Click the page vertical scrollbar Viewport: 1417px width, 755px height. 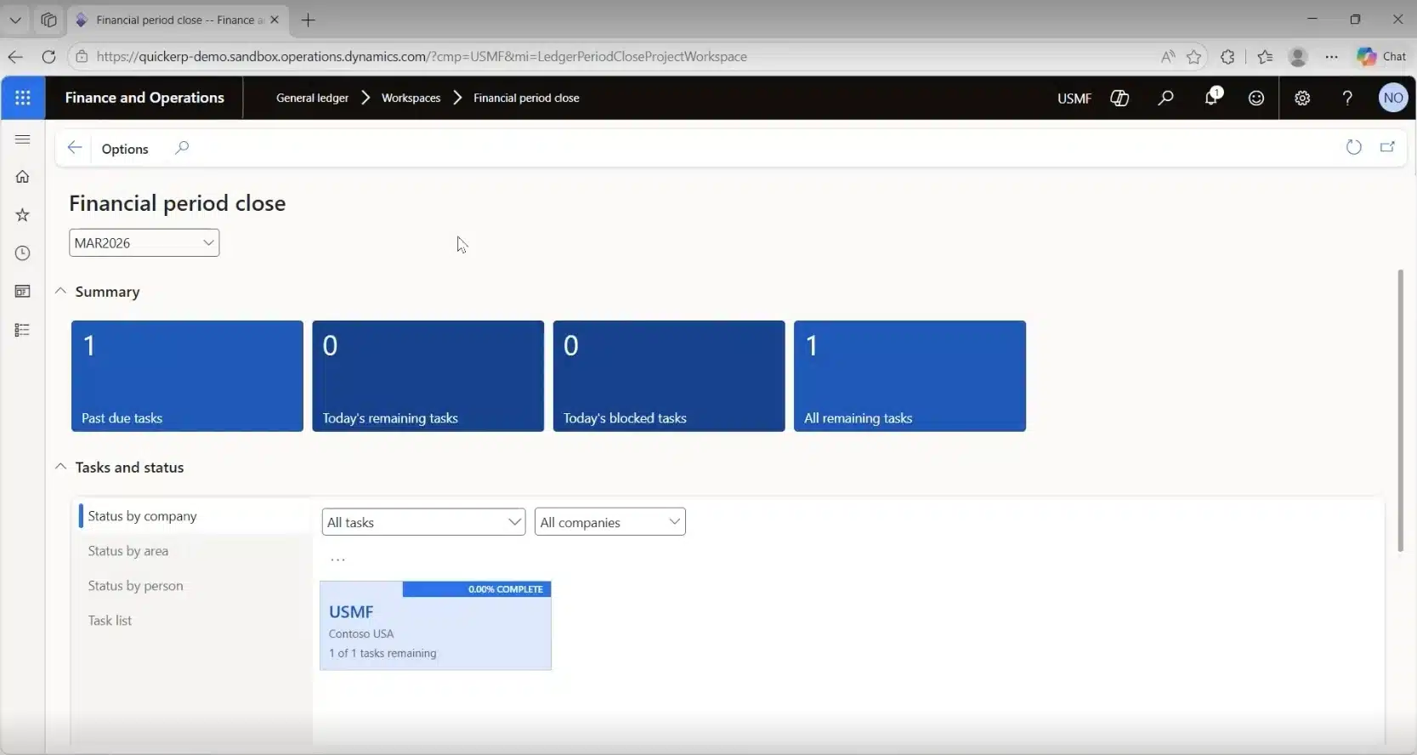1400,411
